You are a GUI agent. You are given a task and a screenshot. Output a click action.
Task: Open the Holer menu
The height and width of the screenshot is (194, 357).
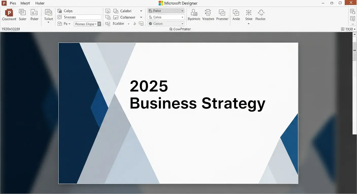(x=40, y=3)
